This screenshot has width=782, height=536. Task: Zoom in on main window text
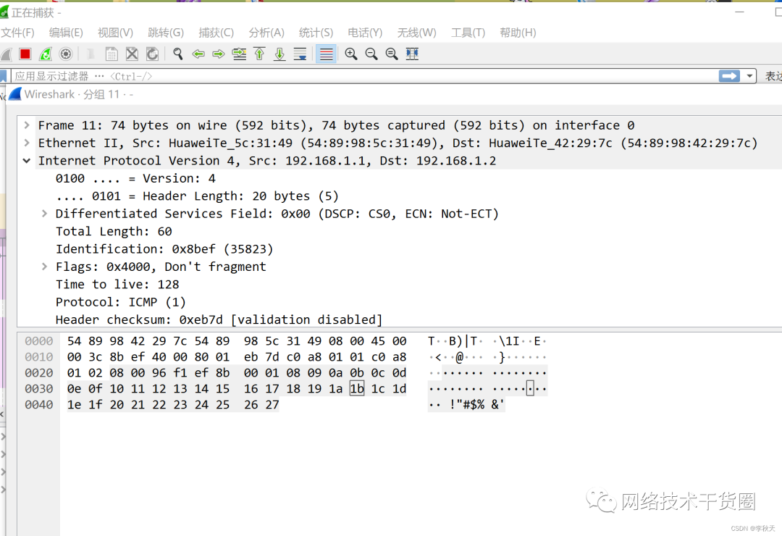[x=351, y=54]
